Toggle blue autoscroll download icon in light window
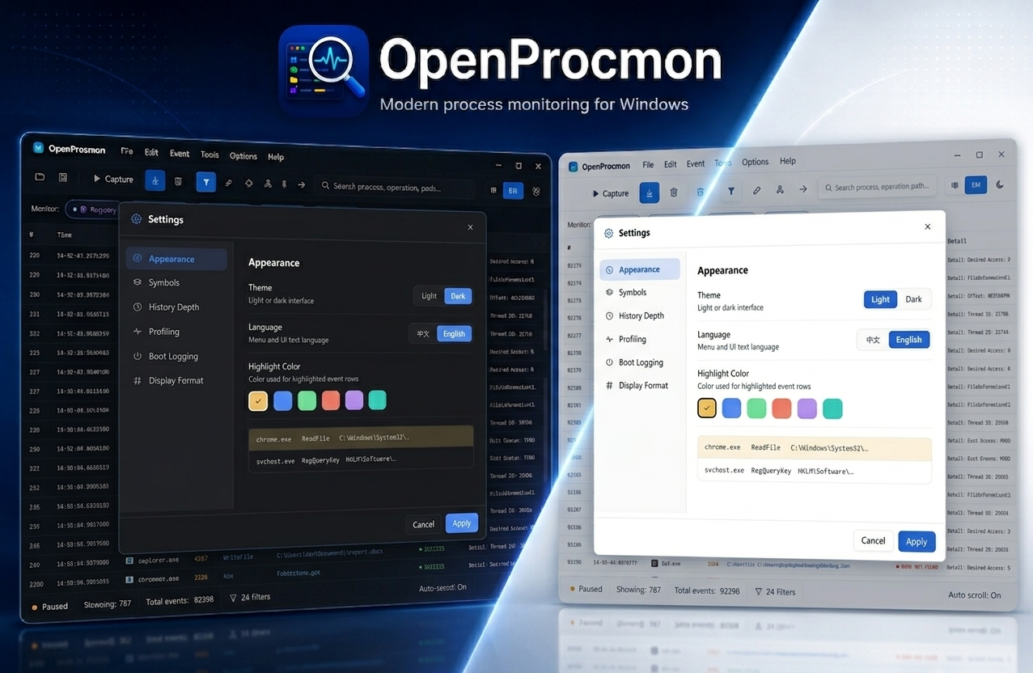This screenshot has width=1033, height=673. coord(649,193)
